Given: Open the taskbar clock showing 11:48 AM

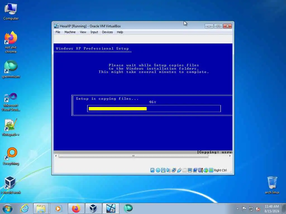Looking at the screenshot, I should pos(271,208).
